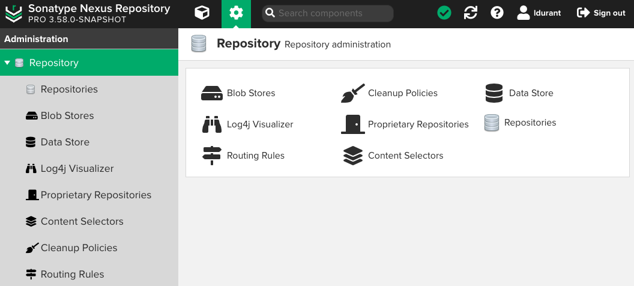Viewport: 634px width, 286px height.
Task: Open Content Selectors link in main panel
Action: point(405,156)
